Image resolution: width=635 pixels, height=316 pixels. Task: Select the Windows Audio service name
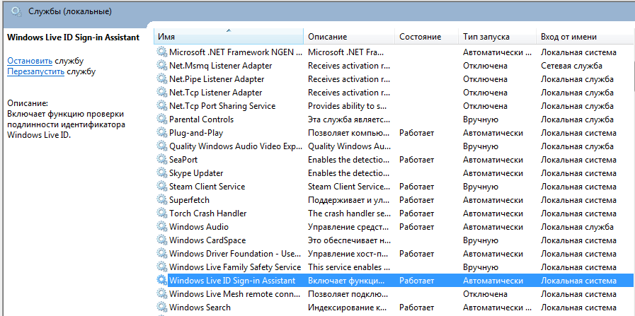(x=199, y=227)
